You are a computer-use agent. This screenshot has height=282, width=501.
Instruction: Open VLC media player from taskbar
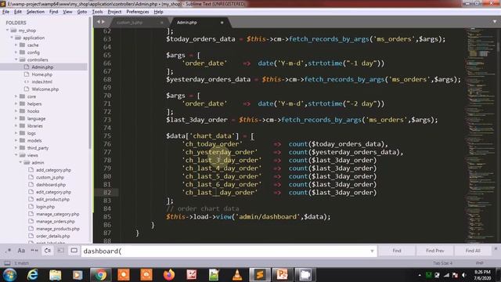tap(237, 275)
